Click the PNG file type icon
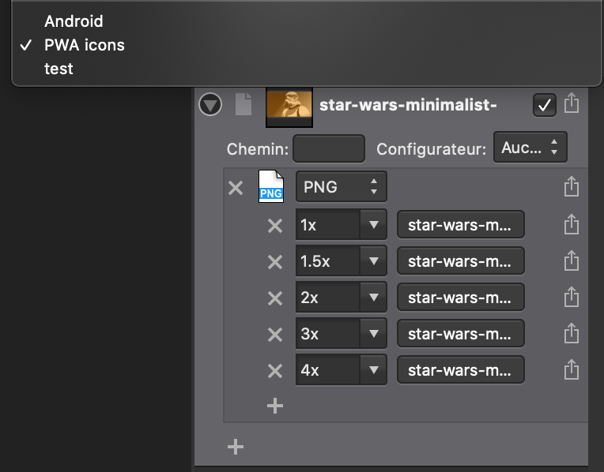Image resolution: width=604 pixels, height=472 pixels. pos(271,186)
